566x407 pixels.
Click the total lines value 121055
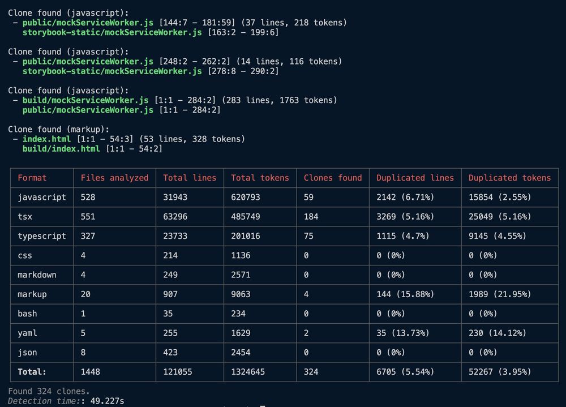178,372
